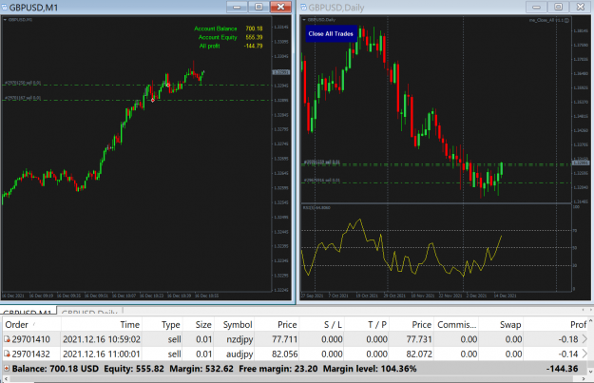
Task: Click the T / P column header
Action: tap(377, 325)
